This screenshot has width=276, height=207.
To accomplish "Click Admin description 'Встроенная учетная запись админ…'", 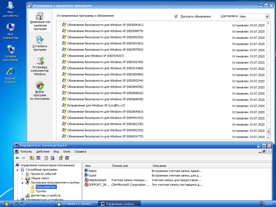I will [x=177, y=171].
